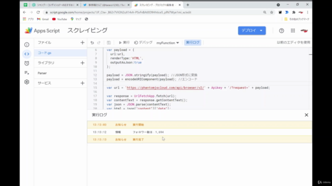Open the マップ maps bookmark

click(x=76, y=19)
